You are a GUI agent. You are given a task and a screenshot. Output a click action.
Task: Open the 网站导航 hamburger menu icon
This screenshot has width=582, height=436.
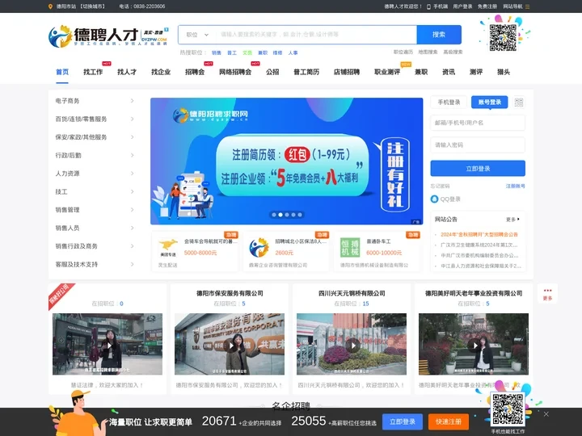[x=527, y=6]
